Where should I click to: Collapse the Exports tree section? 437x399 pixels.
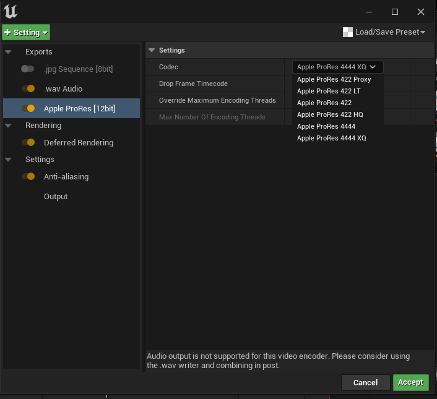[8, 52]
